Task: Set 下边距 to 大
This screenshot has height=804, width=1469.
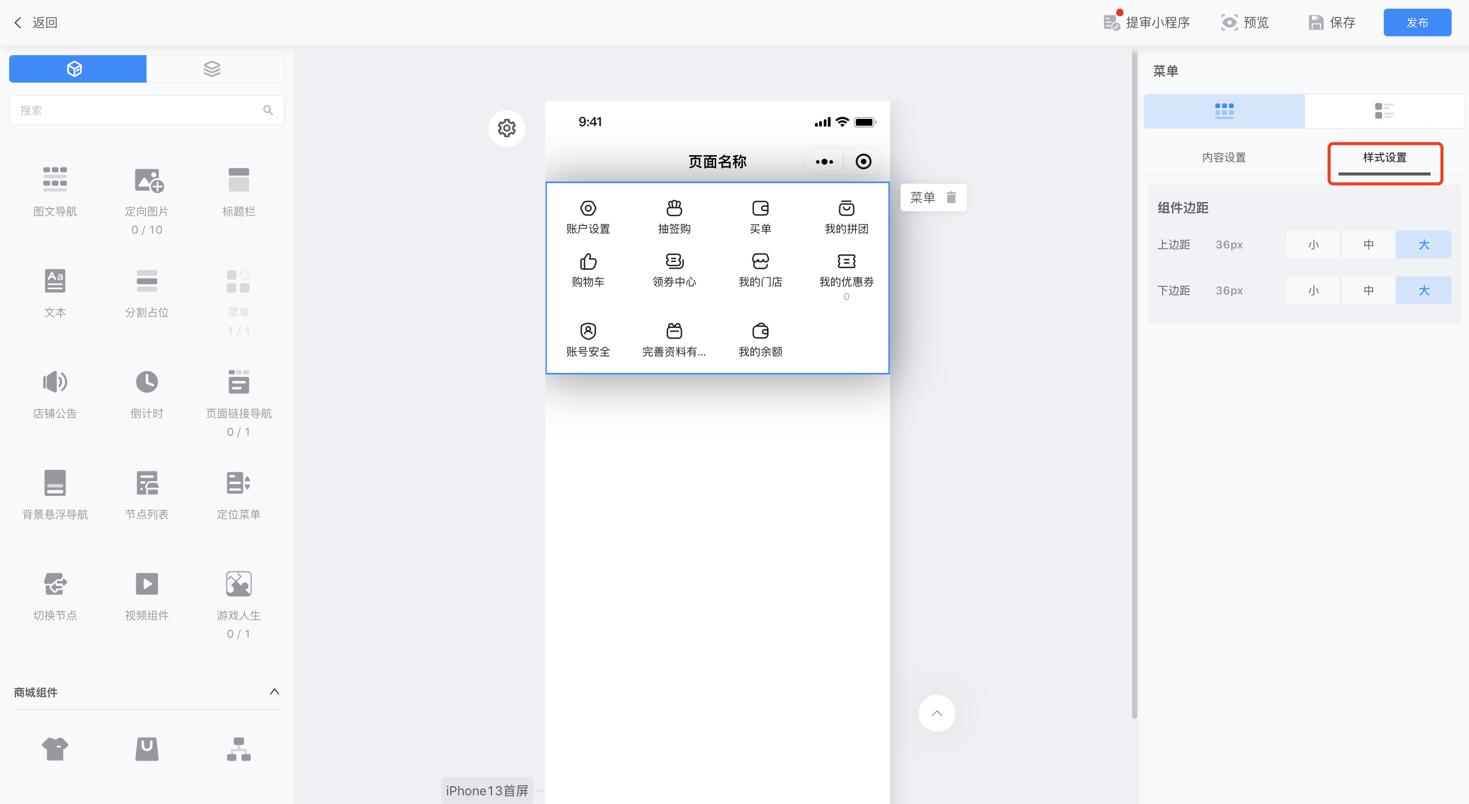Action: pyautogui.click(x=1424, y=291)
